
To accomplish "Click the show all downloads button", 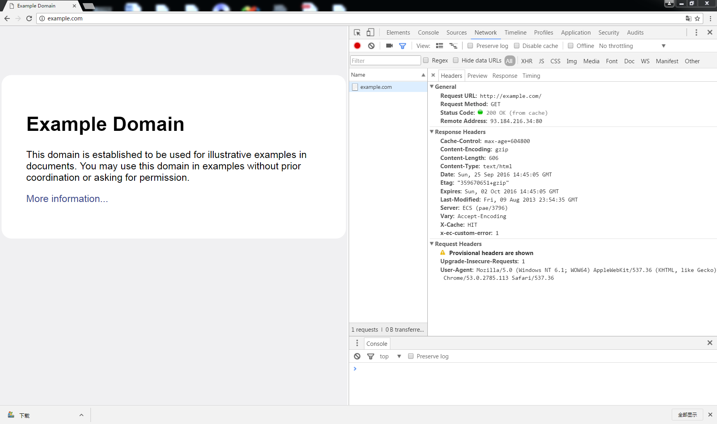I will coord(687,415).
